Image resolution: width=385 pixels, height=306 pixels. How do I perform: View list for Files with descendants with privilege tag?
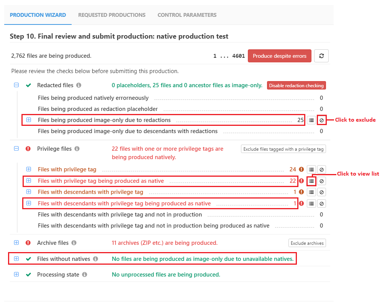click(x=311, y=192)
